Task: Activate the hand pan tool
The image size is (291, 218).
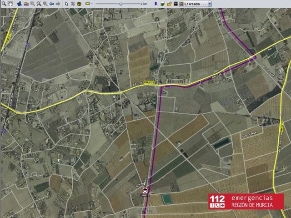Action: 10,4
